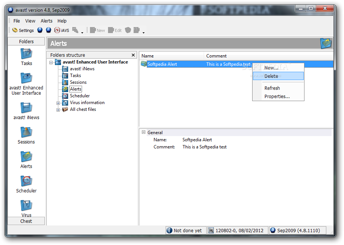Open the Help menu
Viewport: 344px width, 245px height.
62,21
